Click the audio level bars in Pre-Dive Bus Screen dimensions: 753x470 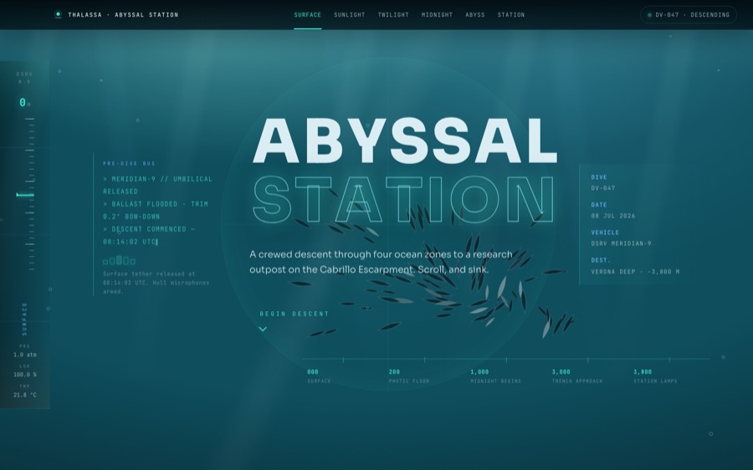pos(119,261)
